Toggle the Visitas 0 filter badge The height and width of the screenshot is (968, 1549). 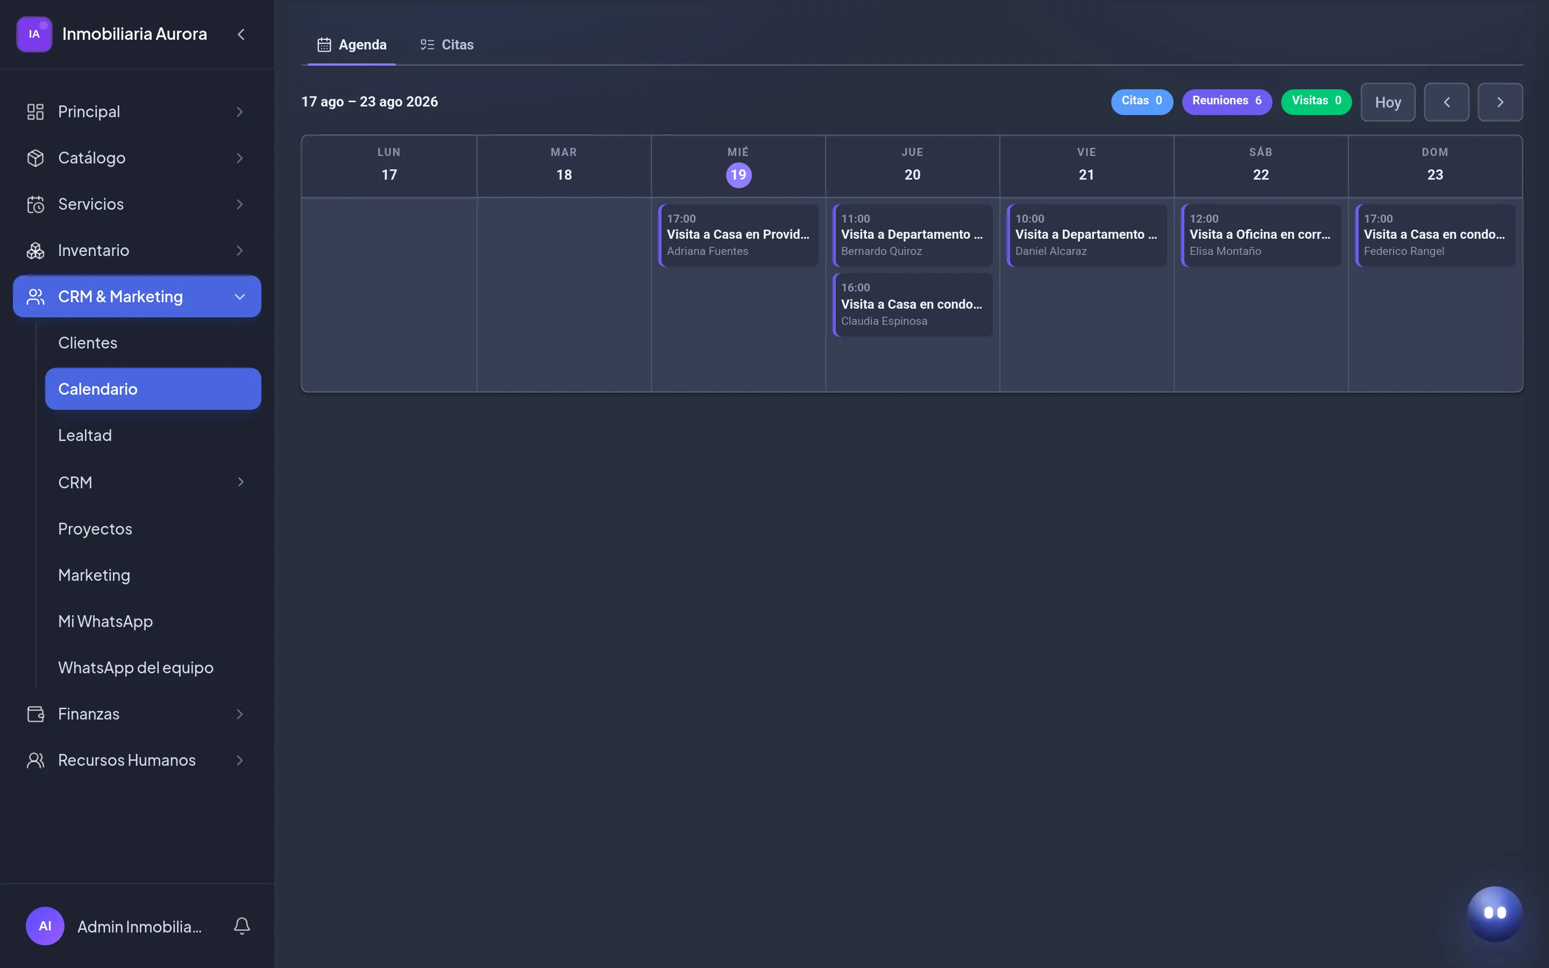pyautogui.click(x=1316, y=101)
